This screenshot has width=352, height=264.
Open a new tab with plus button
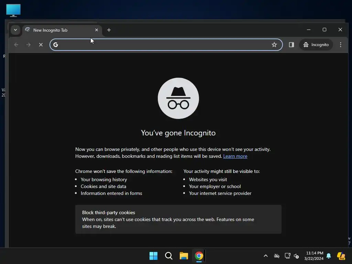coord(109,30)
